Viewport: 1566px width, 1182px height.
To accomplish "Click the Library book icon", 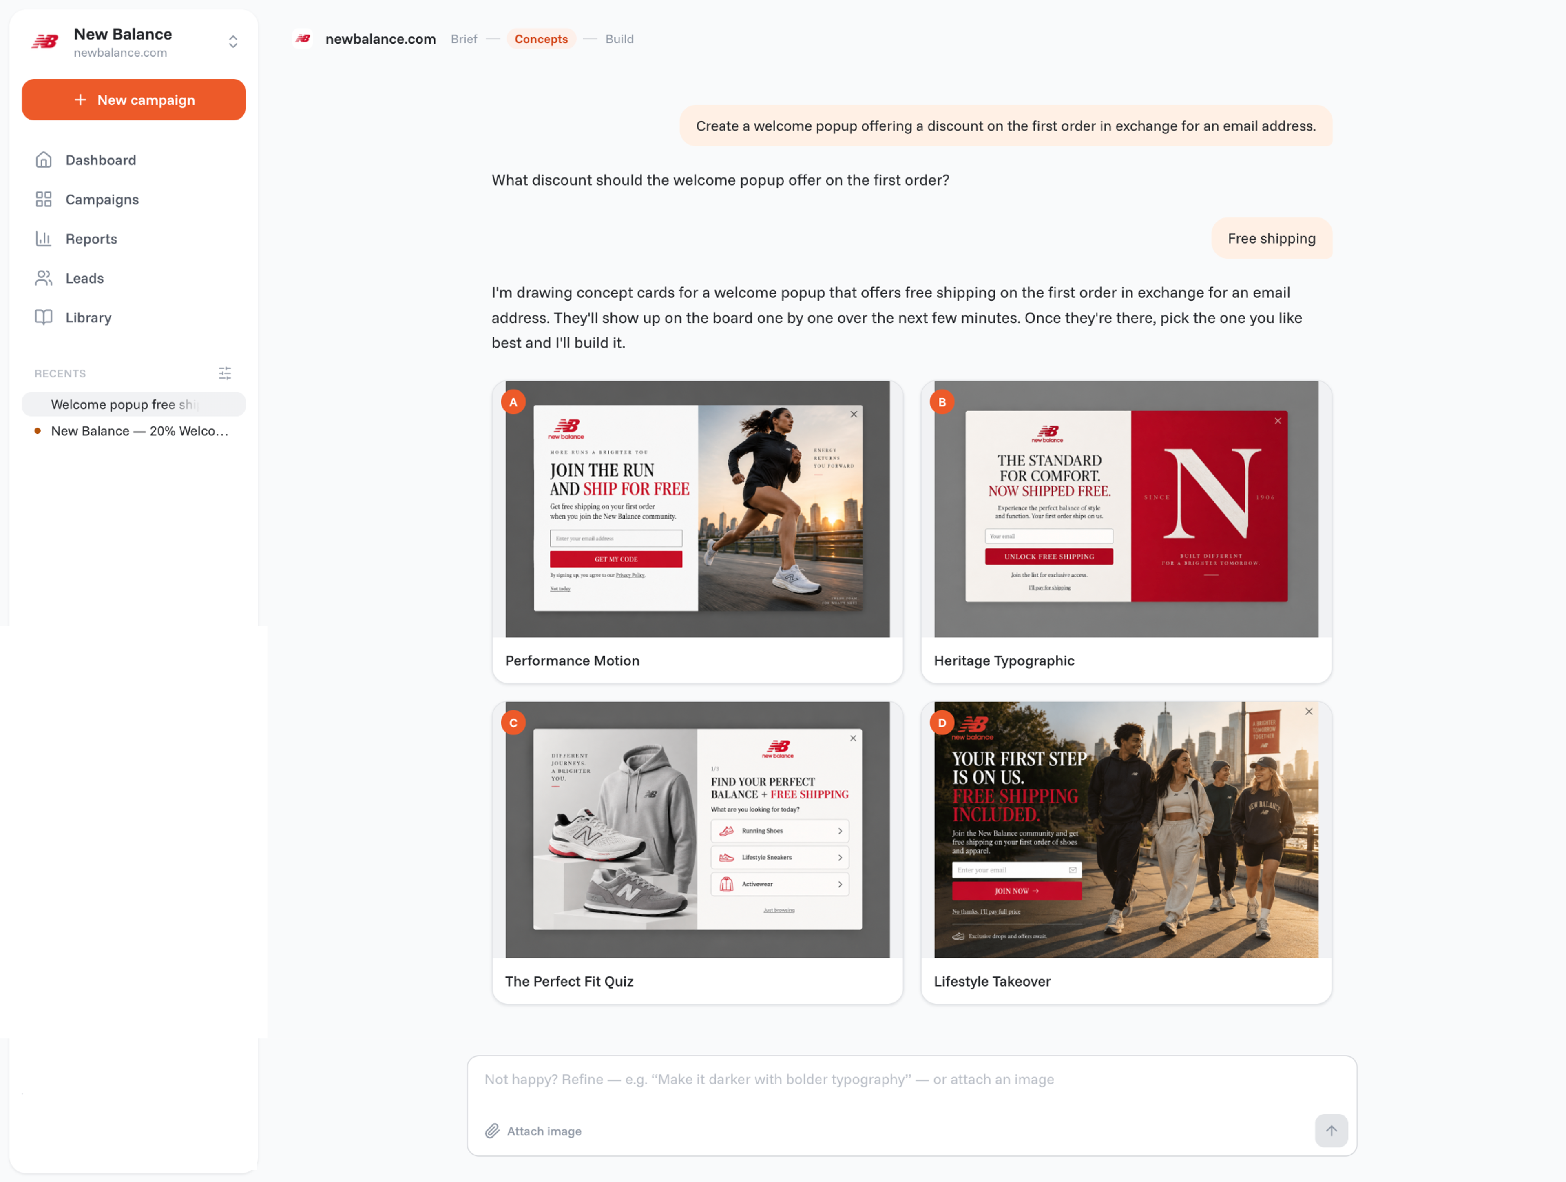I will point(44,317).
